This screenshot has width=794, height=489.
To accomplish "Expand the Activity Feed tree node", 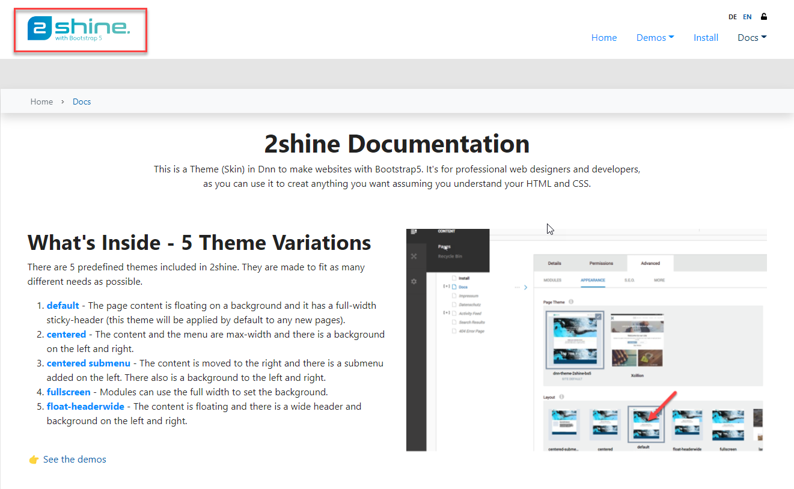I will point(446,313).
